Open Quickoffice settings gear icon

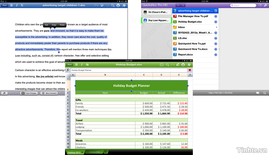265,5
